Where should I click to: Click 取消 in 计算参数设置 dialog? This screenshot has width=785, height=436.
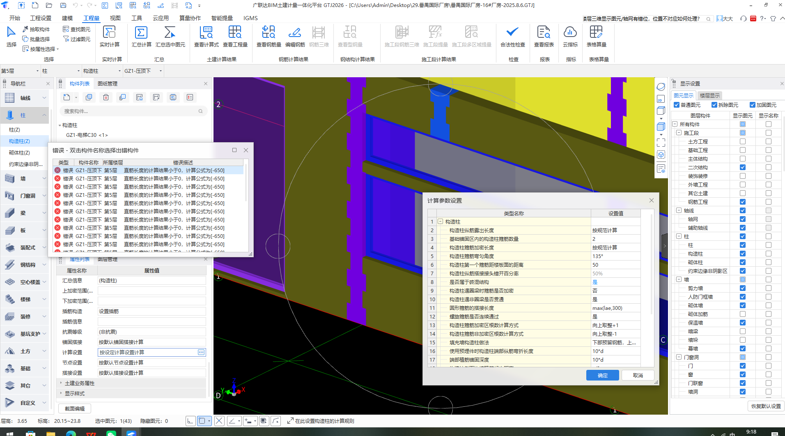click(x=638, y=375)
